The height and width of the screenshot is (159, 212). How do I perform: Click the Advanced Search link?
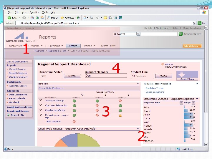[192, 34]
